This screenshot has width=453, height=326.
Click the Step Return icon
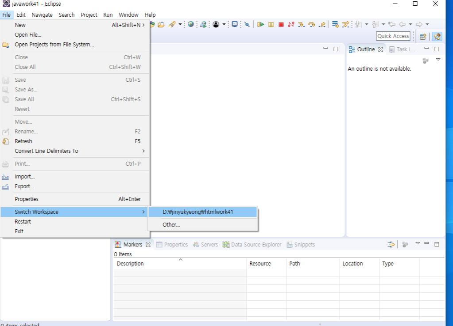coord(322,24)
